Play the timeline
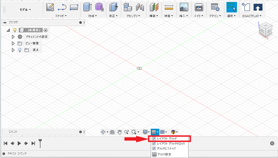Image resolution: width=278 pixels, height=158 pixels. point(19,143)
